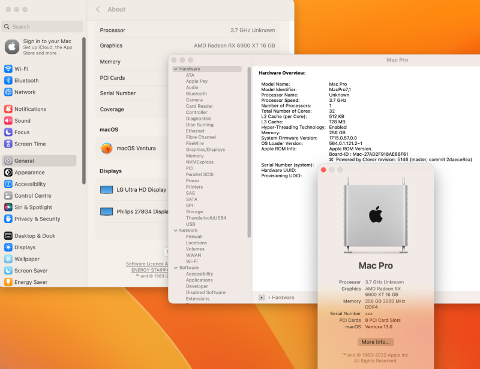
Task: Go back using the About back chevron
Action: (x=98, y=10)
